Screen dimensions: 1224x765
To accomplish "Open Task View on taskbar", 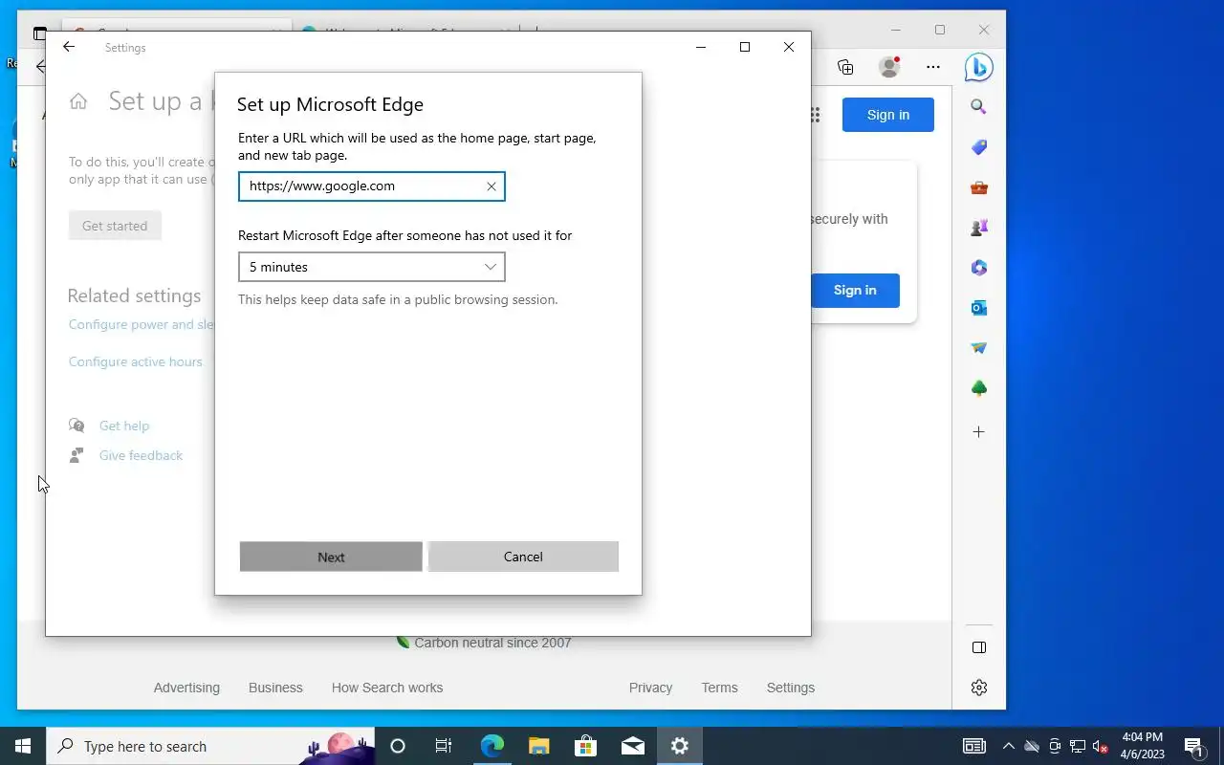I will tap(444, 746).
